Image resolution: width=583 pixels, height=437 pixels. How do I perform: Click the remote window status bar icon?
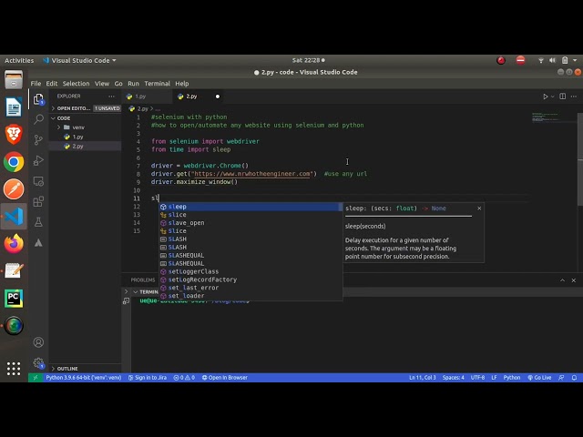[36, 378]
